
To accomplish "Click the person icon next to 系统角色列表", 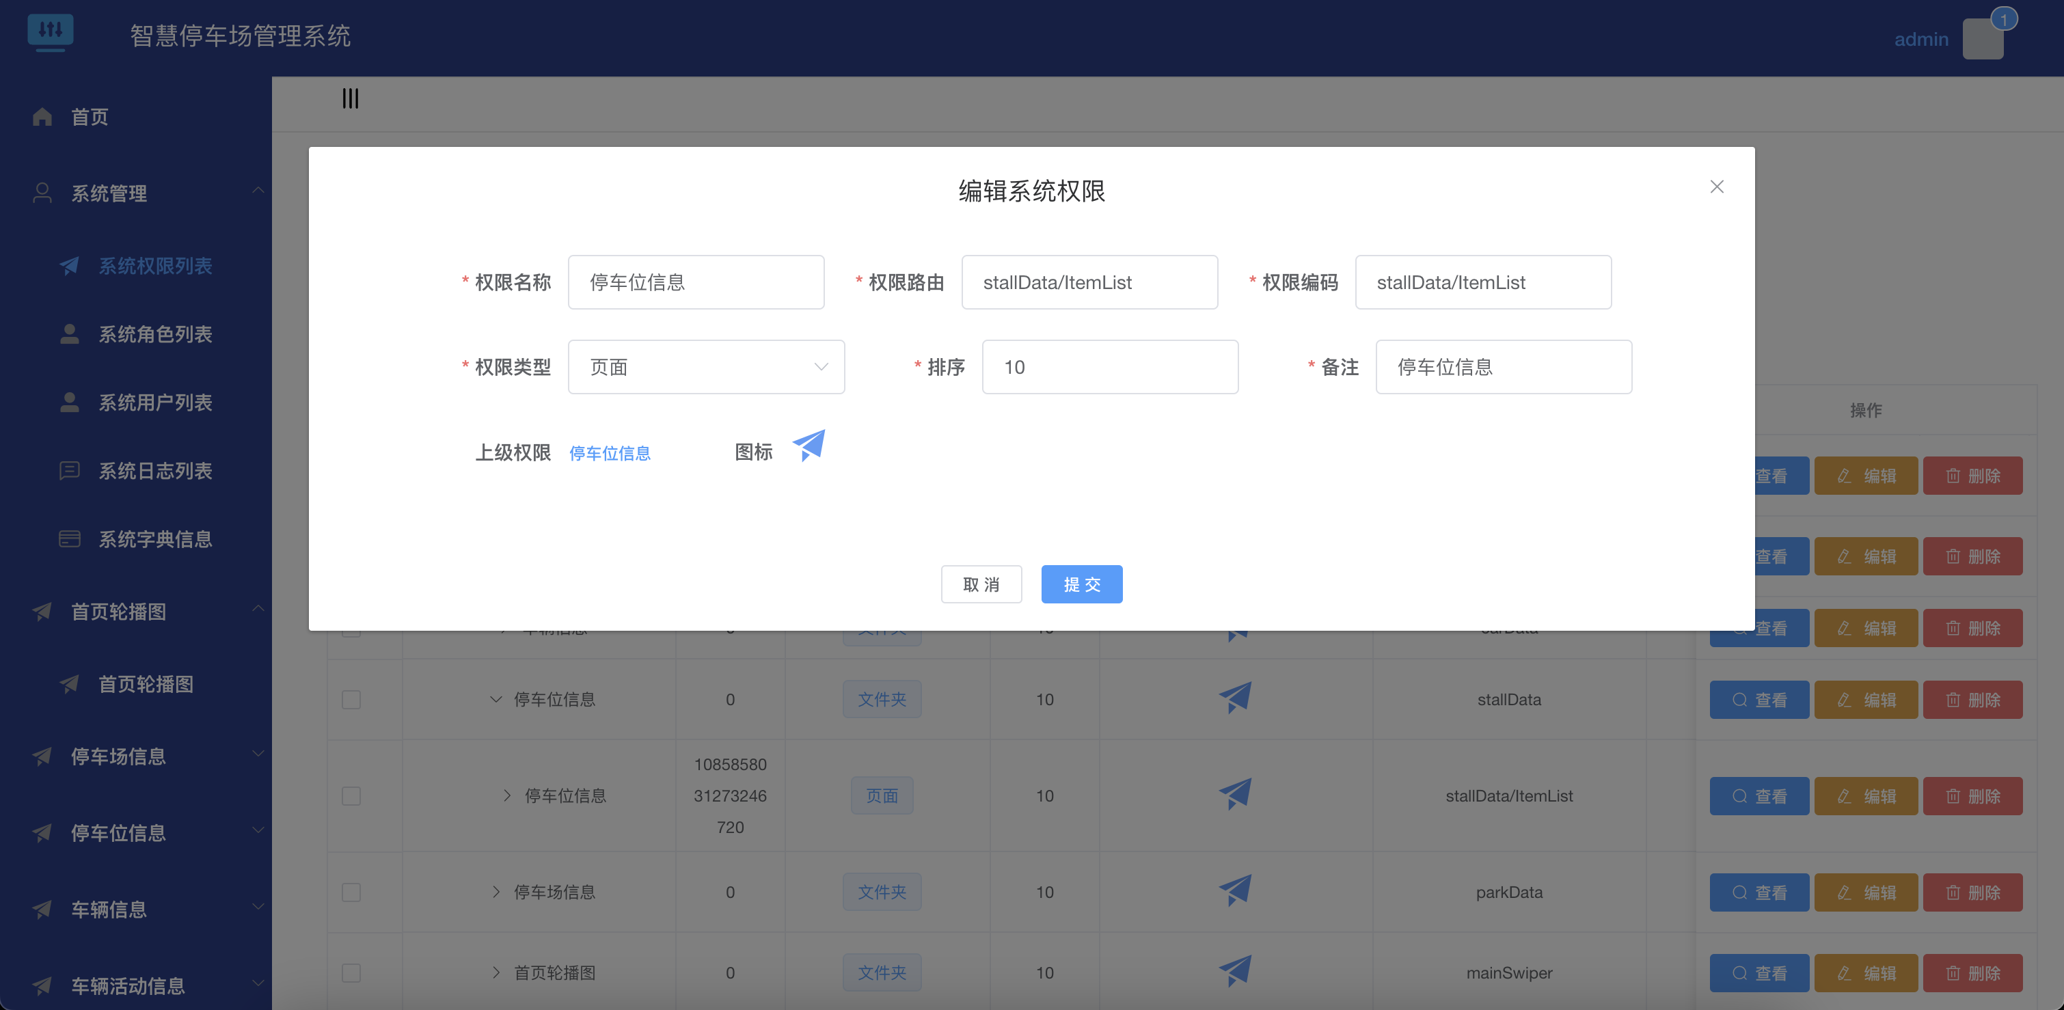I will click(69, 334).
